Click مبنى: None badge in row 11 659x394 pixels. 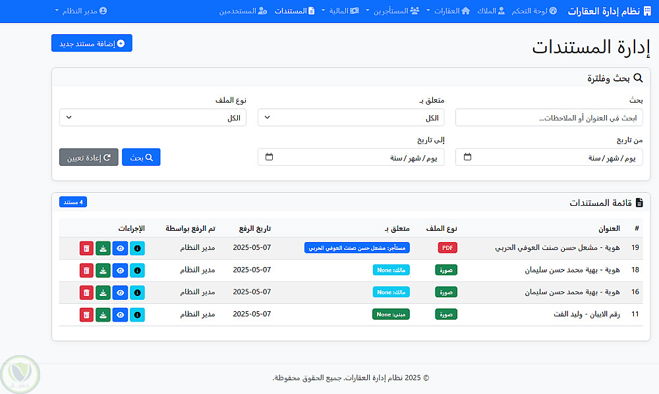pyautogui.click(x=391, y=314)
